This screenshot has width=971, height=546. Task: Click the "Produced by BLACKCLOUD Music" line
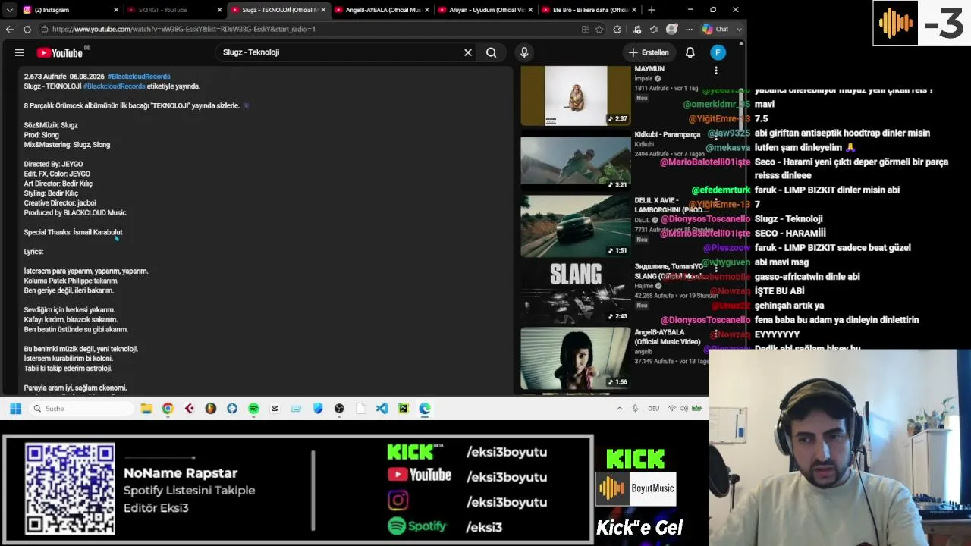[x=75, y=213]
